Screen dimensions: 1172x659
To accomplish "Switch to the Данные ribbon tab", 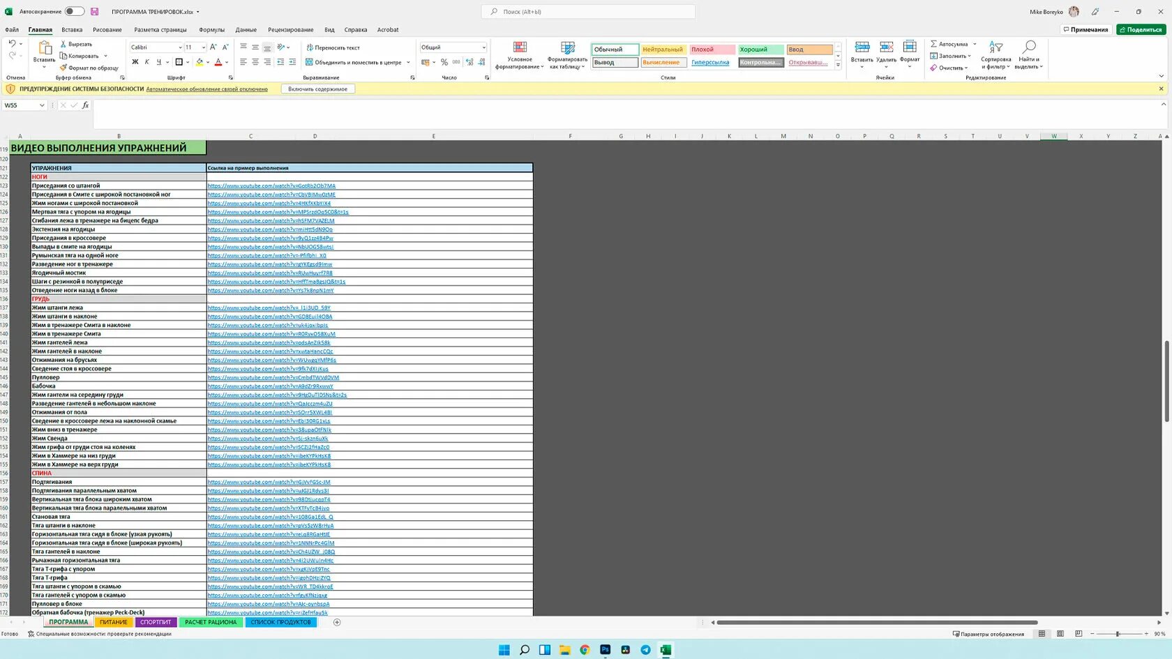I will 246,30.
